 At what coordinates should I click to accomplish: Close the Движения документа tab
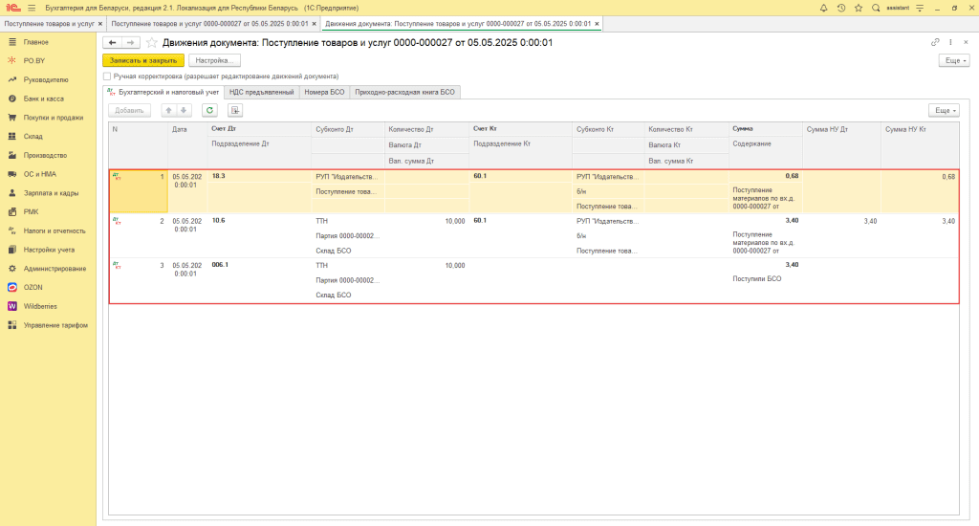coord(597,24)
